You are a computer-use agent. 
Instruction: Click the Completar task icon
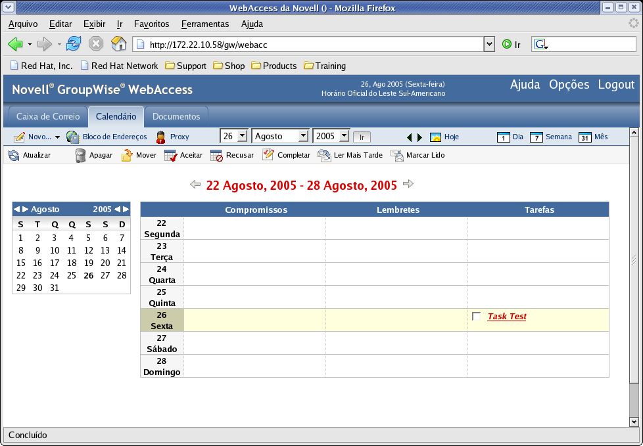click(x=268, y=155)
